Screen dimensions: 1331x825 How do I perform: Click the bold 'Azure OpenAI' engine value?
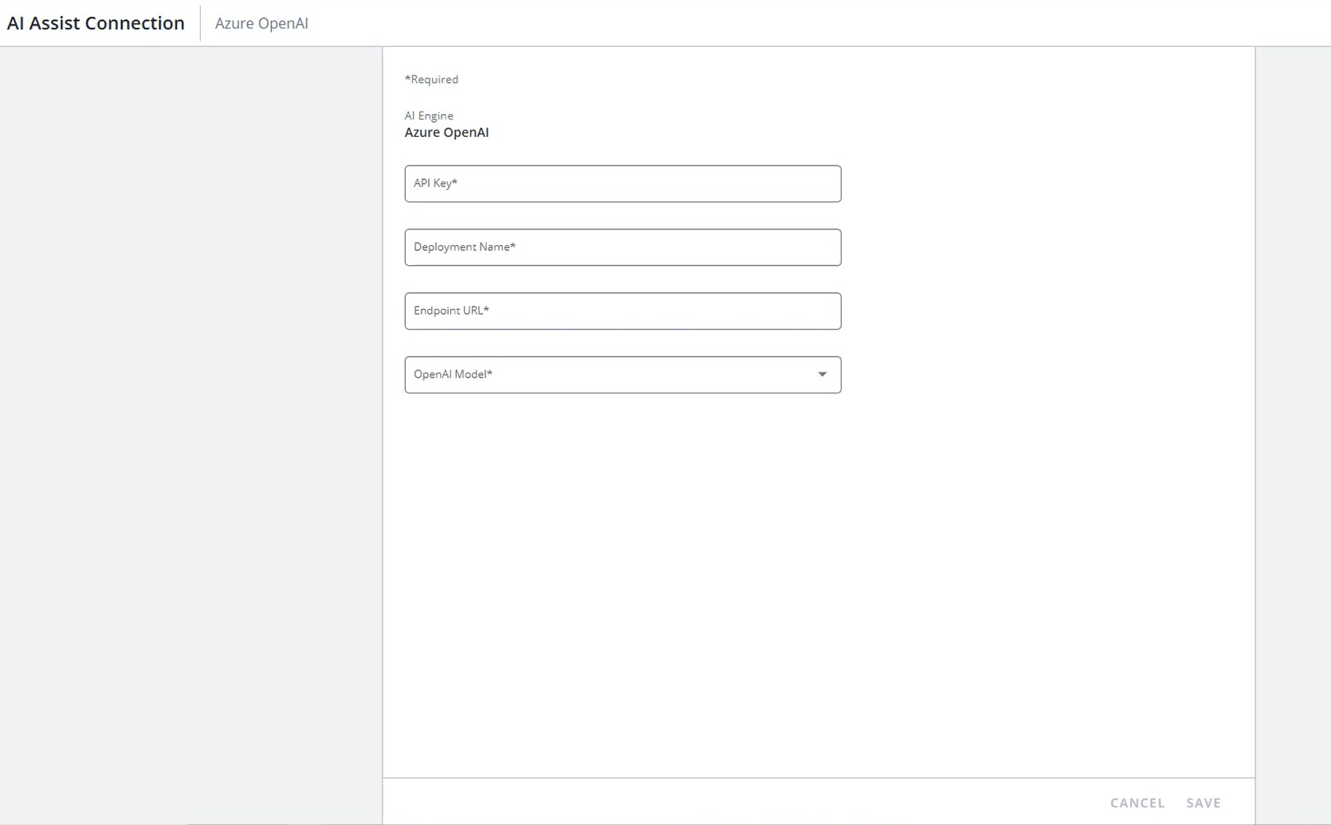coord(446,132)
